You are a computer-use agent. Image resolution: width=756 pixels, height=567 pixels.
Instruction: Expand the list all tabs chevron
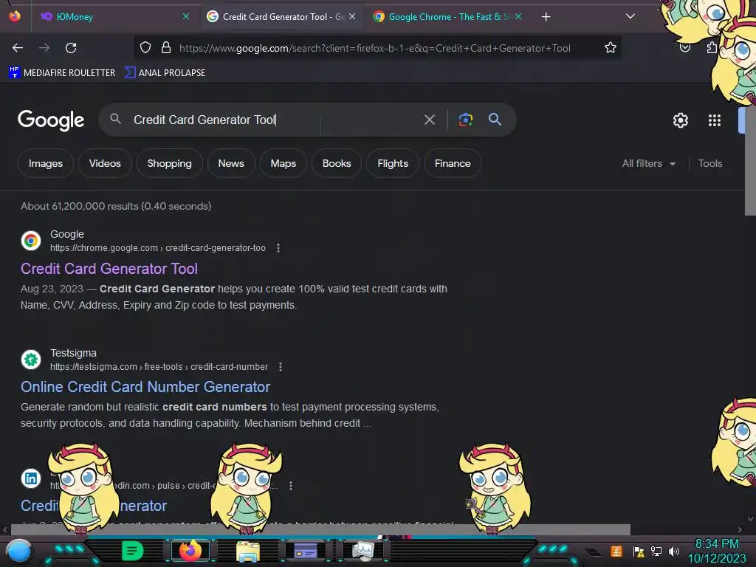coord(630,16)
